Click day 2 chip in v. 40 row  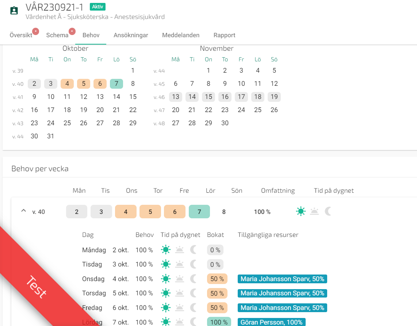point(77,212)
